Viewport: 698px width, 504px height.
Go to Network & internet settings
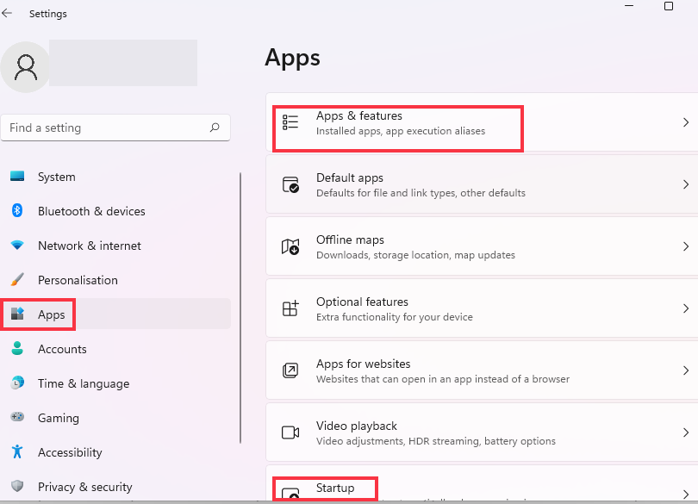coord(90,246)
